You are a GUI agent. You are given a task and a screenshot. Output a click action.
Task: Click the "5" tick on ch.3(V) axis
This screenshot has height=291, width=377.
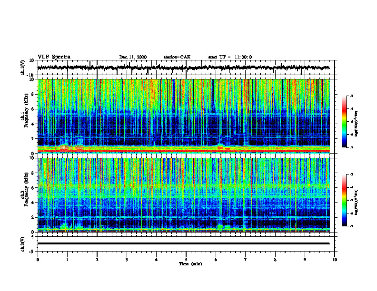pos(33,237)
